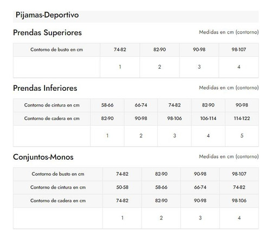Viewport: 271px width, 240px height.
Task: Select the Prendas Inferiores heading
Action: point(45,88)
